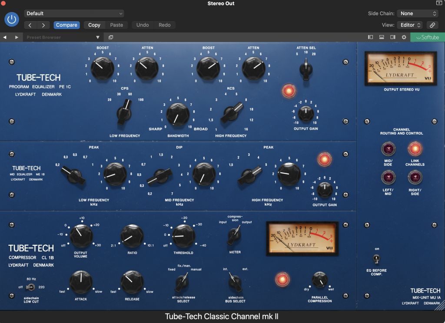Click the right sidebar layout icon
The width and height of the screenshot is (445, 323).
pos(393,37)
